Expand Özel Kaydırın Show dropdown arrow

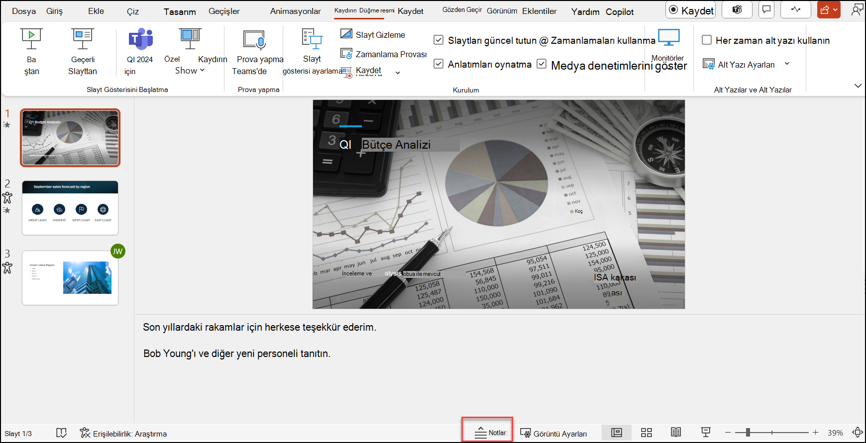(x=202, y=71)
